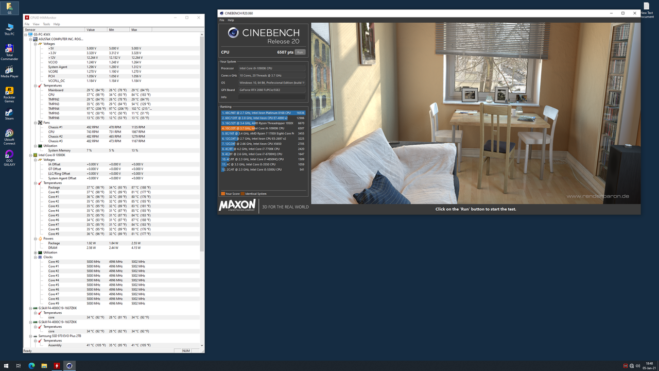
Task: Collapse the GS-PC-KWX root tree node
Action: click(26, 35)
